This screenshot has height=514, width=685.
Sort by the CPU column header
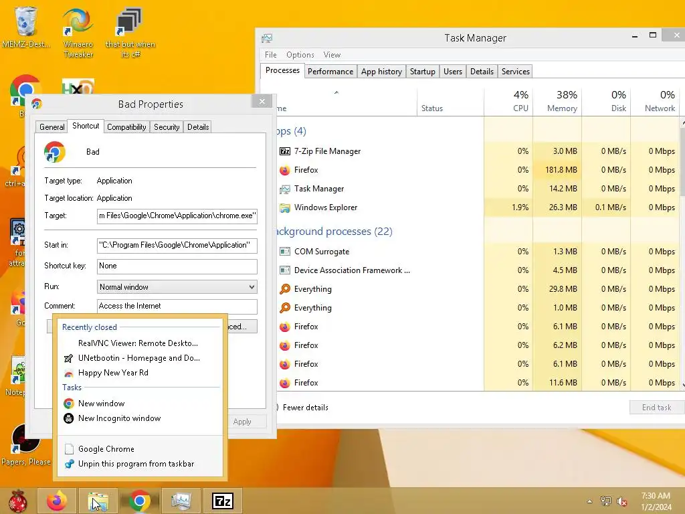tap(508, 102)
